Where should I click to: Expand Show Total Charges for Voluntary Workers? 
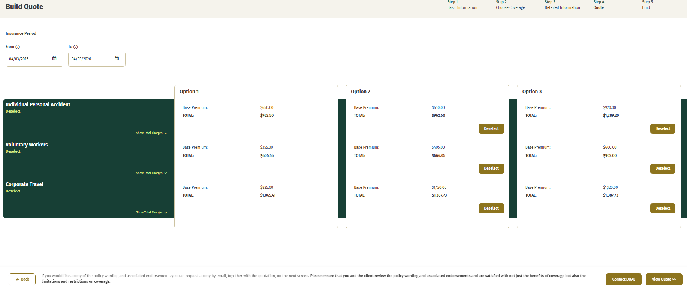point(151,173)
